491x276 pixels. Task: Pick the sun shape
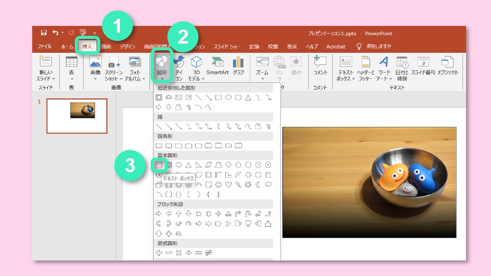tap(248, 185)
